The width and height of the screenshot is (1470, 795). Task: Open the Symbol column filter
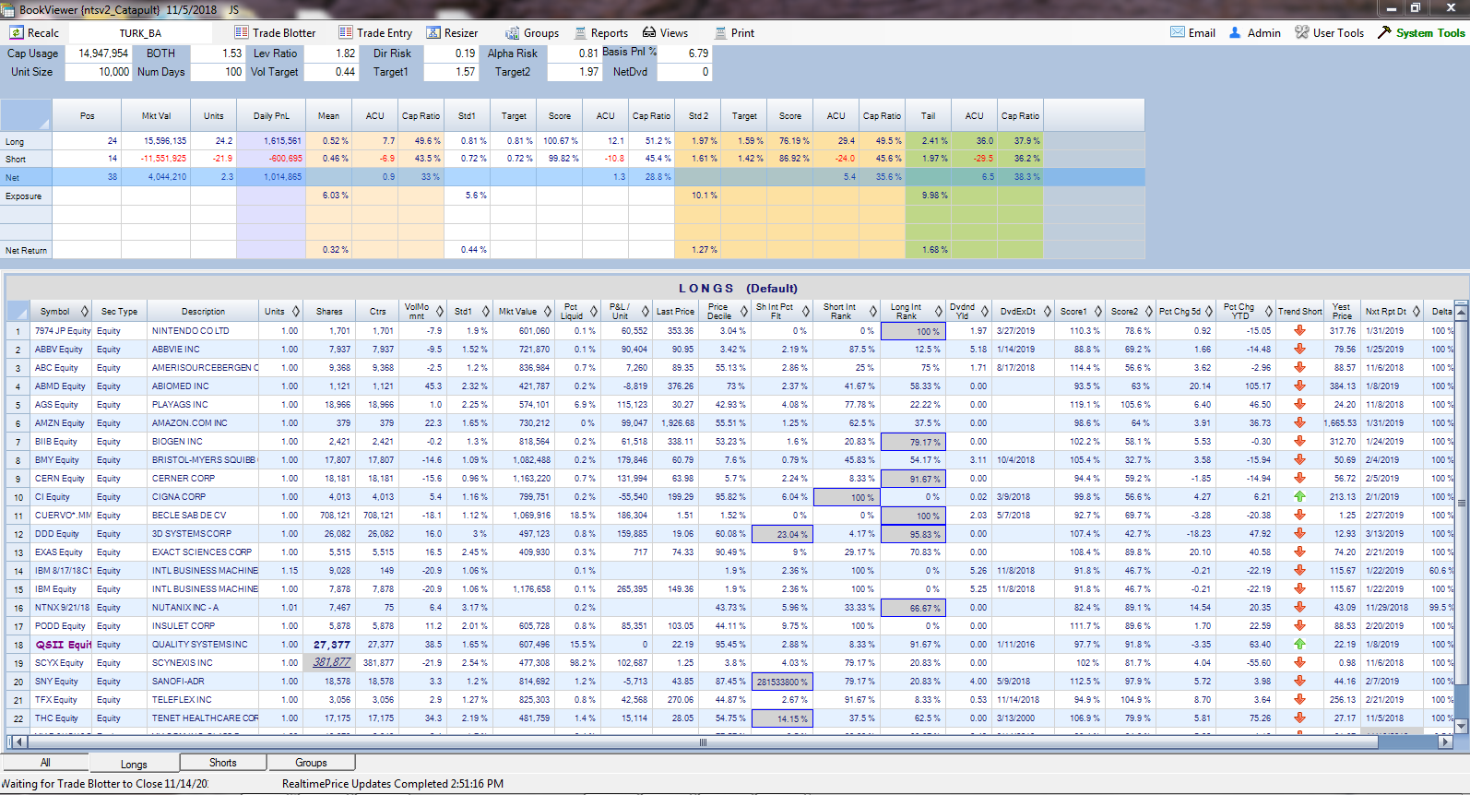tap(85, 312)
